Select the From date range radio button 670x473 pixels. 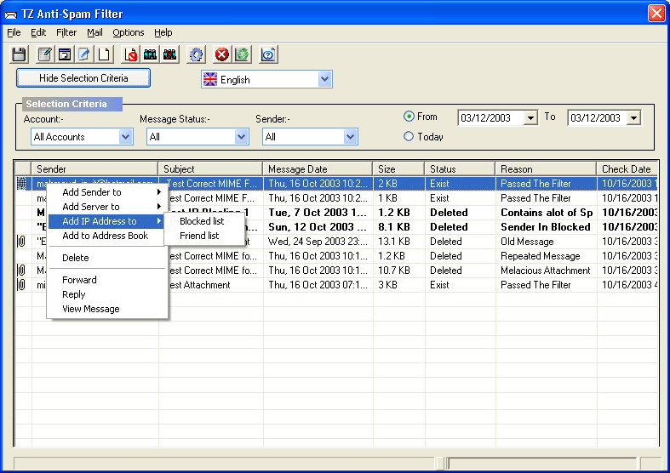(x=409, y=117)
